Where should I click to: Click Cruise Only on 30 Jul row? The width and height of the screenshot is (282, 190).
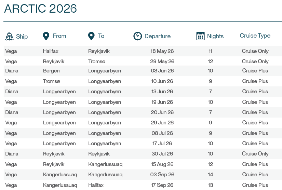255,154
